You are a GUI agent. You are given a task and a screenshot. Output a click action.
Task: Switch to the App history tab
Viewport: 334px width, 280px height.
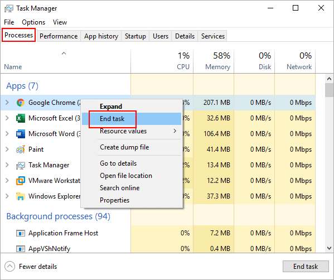click(x=101, y=36)
